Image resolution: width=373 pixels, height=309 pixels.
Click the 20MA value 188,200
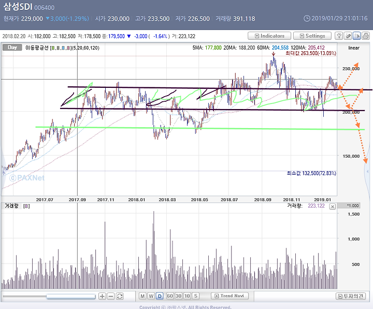coord(247,48)
